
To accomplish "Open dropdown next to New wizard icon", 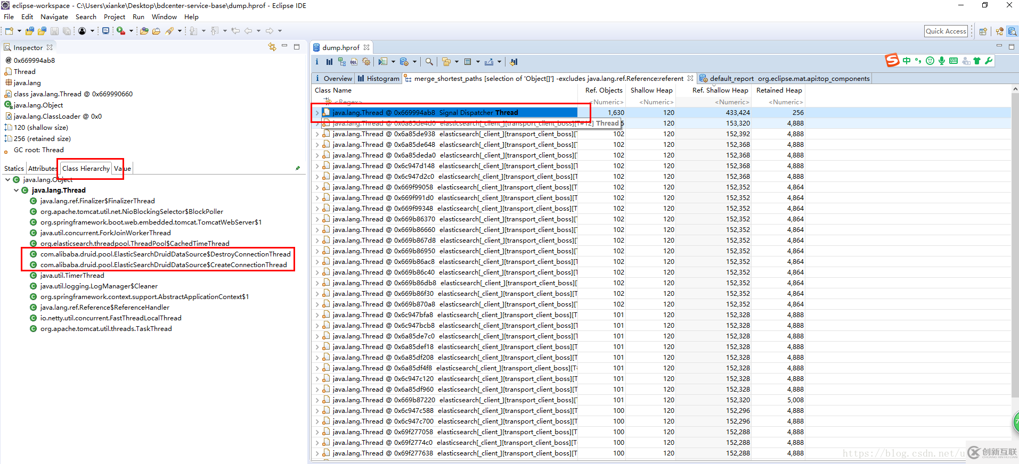I will click(x=19, y=31).
